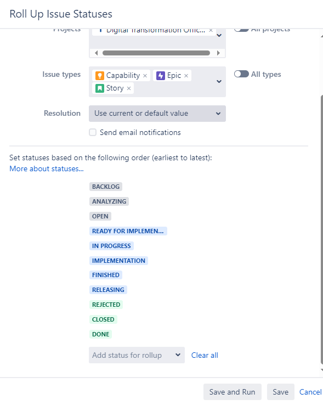
Task: Click the Story chip label
Action: click(115, 88)
